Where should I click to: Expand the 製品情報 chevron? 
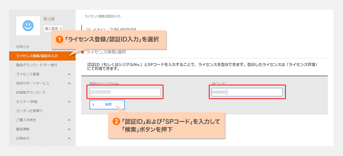(69, 129)
